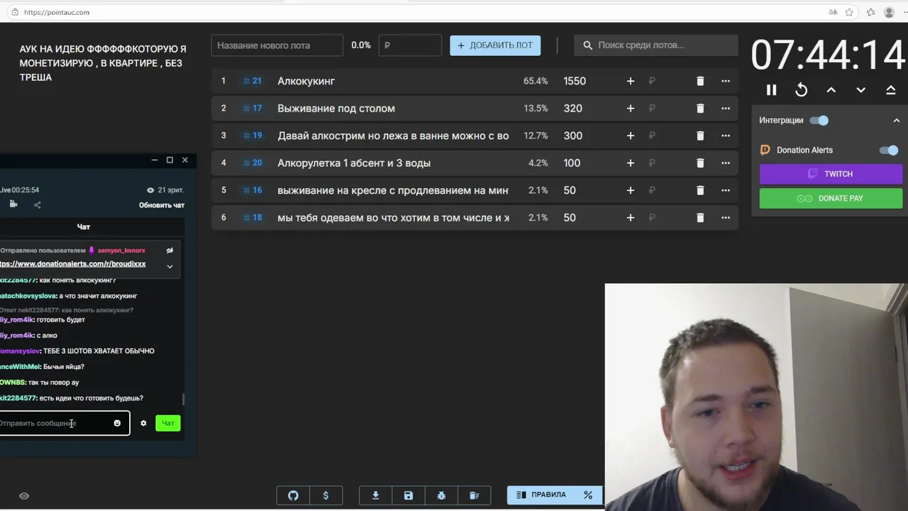This screenshot has height=511, width=908.
Task: Open more options for Алкорулетка
Action: (726, 163)
